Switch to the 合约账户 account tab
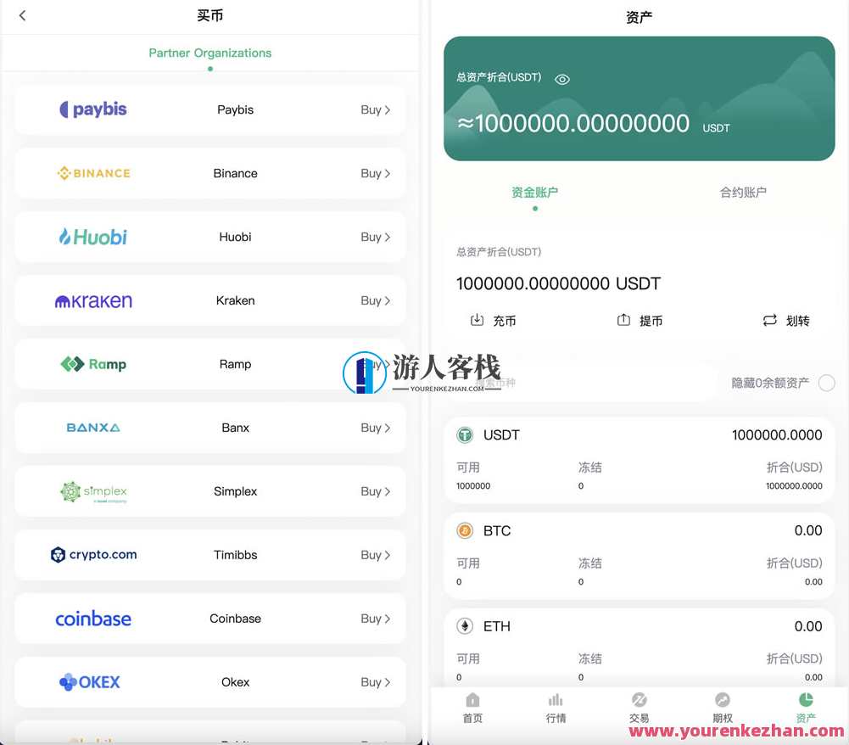Screen dimensions: 849x745 tap(742, 192)
